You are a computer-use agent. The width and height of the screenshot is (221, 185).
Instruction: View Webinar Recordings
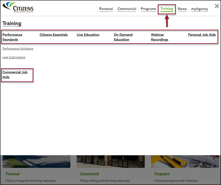[x=160, y=37]
